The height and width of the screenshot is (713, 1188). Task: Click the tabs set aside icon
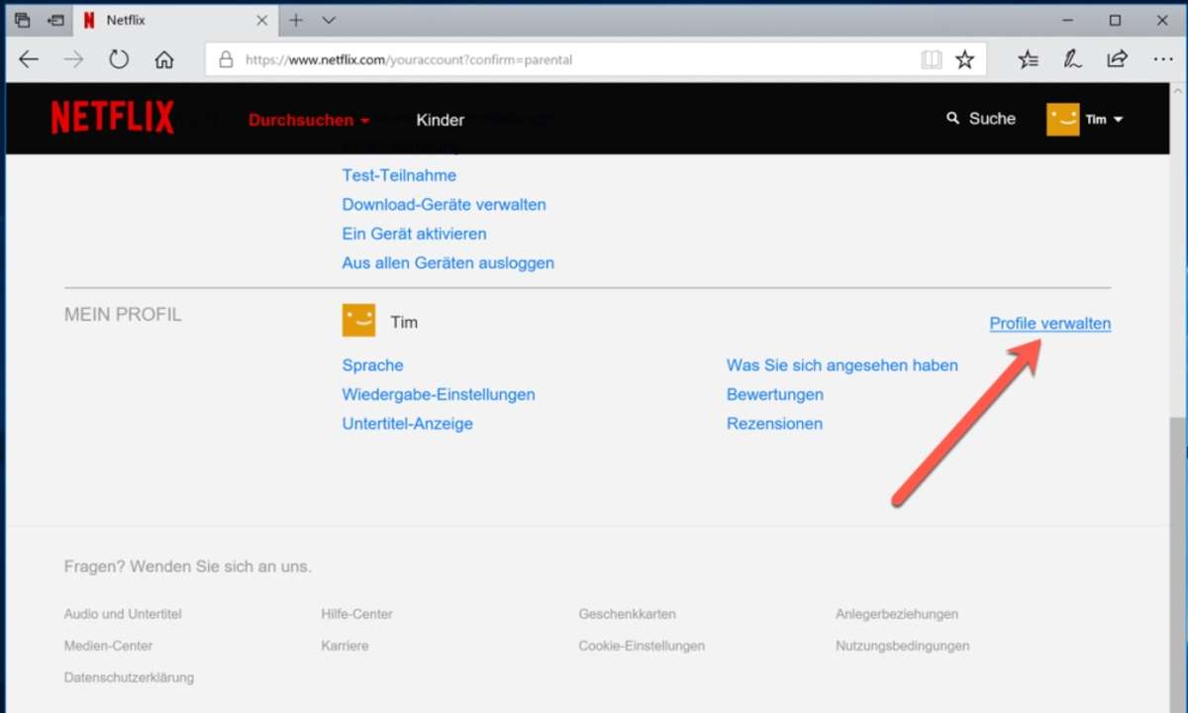23,20
